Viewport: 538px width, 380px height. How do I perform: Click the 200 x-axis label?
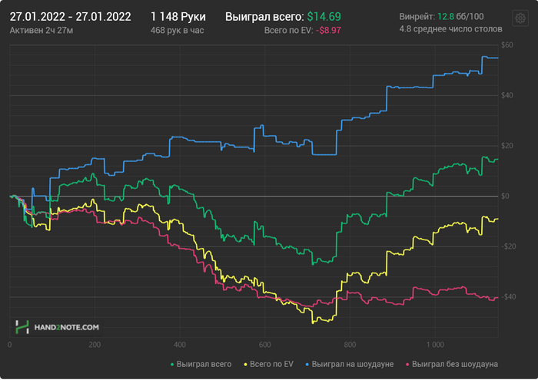(x=95, y=345)
